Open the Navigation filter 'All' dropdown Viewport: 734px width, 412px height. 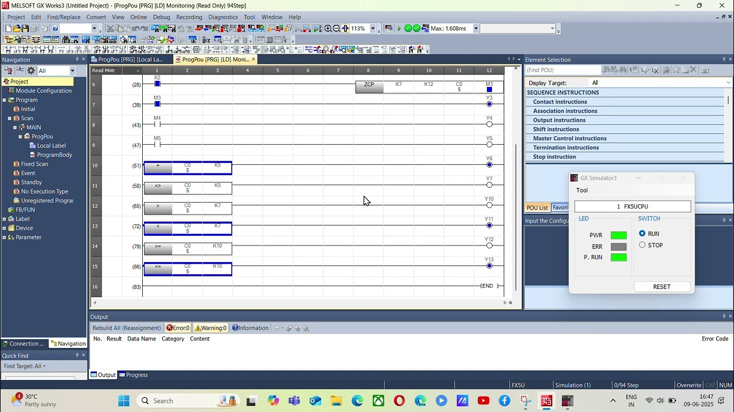tap(72, 70)
